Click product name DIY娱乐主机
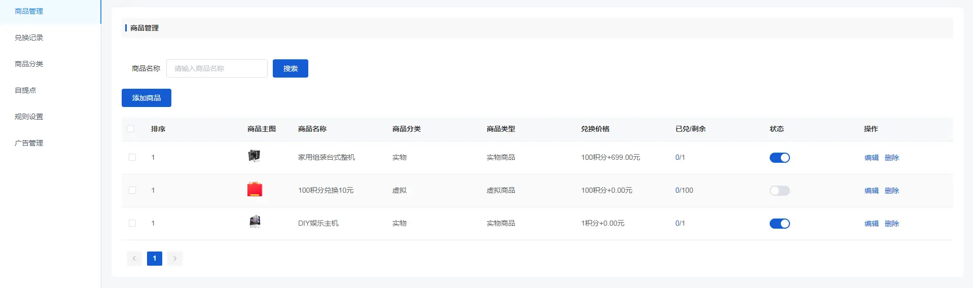Screen dimensions: 973x288 (318, 223)
